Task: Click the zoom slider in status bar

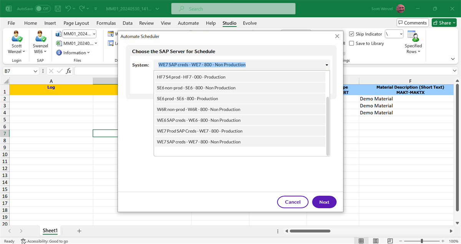Action: (422, 241)
